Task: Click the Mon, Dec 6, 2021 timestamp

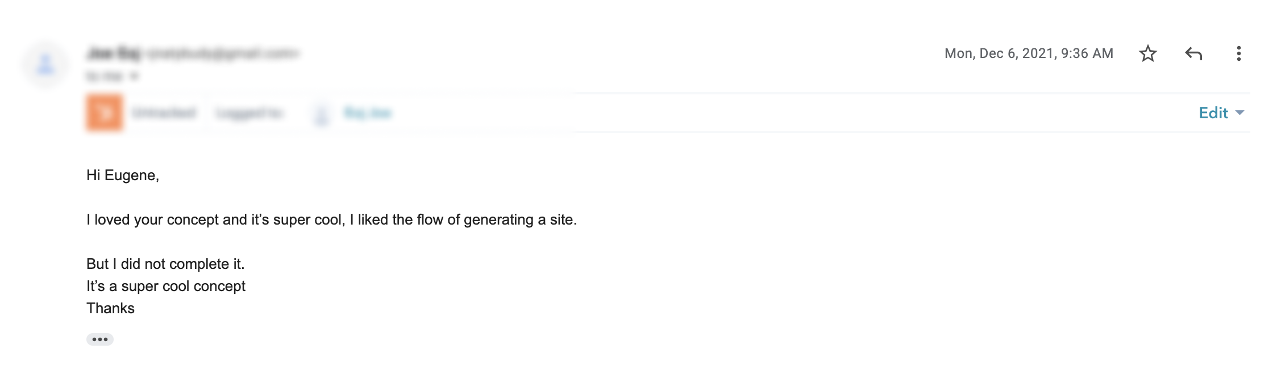Action: pyautogui.click(x=1028, y=53)
